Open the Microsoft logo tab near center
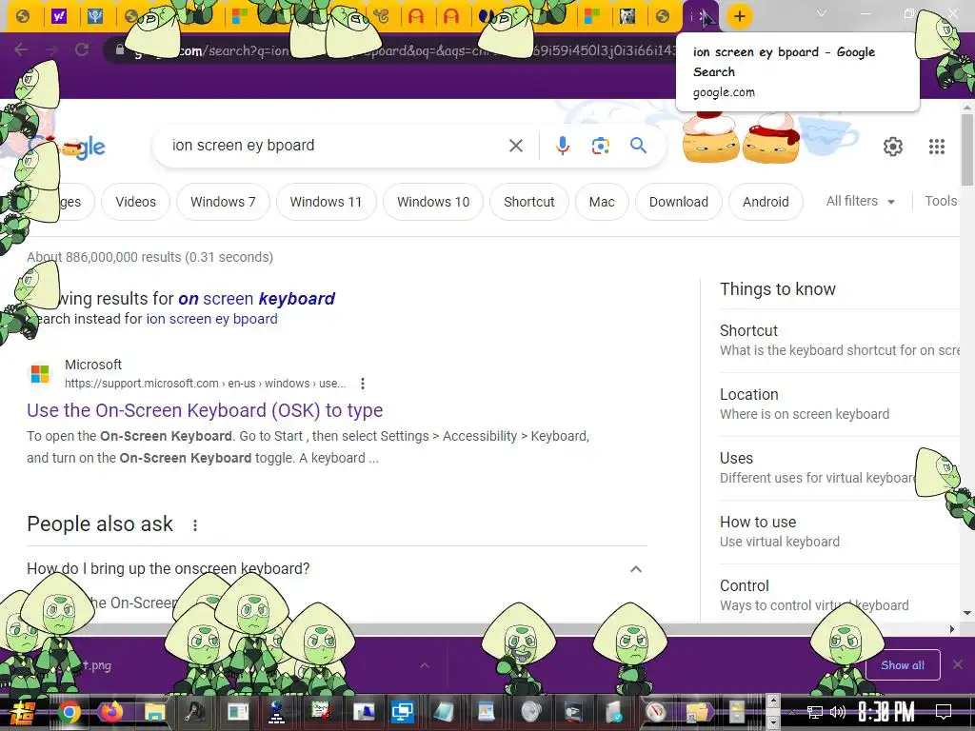This screenshot has width=975, height=731. [x=592, y=16]
